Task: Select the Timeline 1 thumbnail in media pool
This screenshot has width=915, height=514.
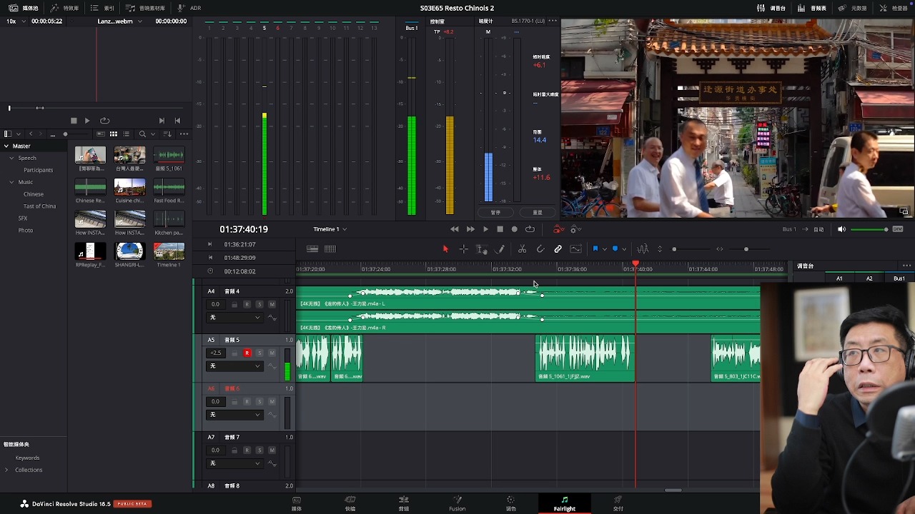Action: pyautogui.click(x=169, y=252)
